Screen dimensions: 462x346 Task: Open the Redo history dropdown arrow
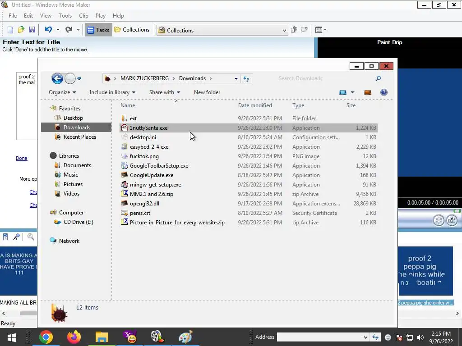coord(78,30)
